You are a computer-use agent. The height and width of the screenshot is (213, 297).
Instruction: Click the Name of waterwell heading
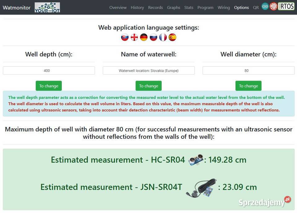148,54
